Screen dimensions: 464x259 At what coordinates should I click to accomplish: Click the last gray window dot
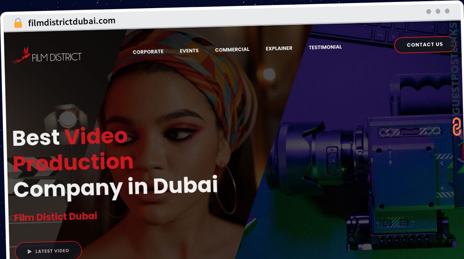[447, 11]
